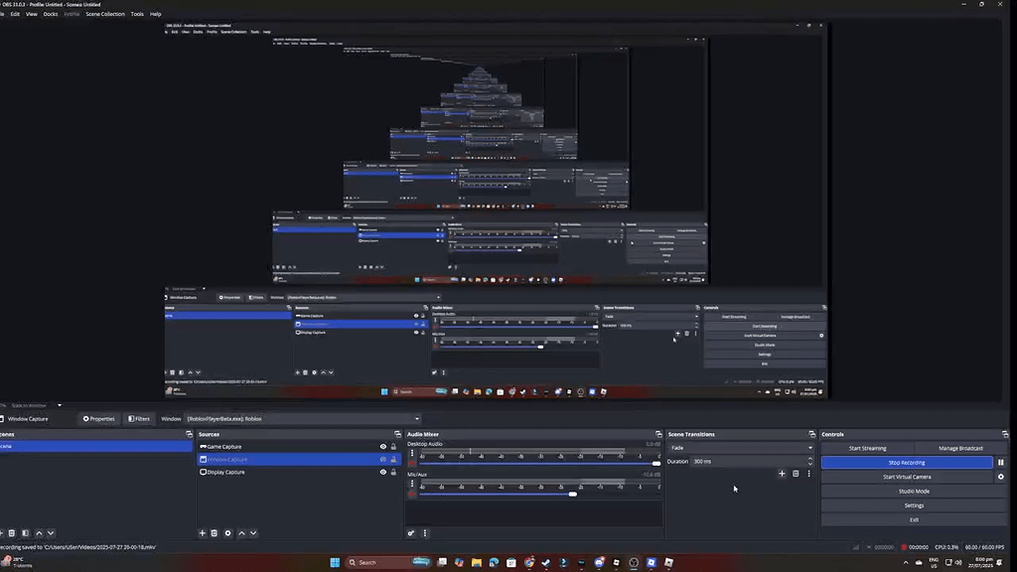This screenshot has width=1017, height=572.
Task: Move the selected source up
Action: tap(241, 533)
